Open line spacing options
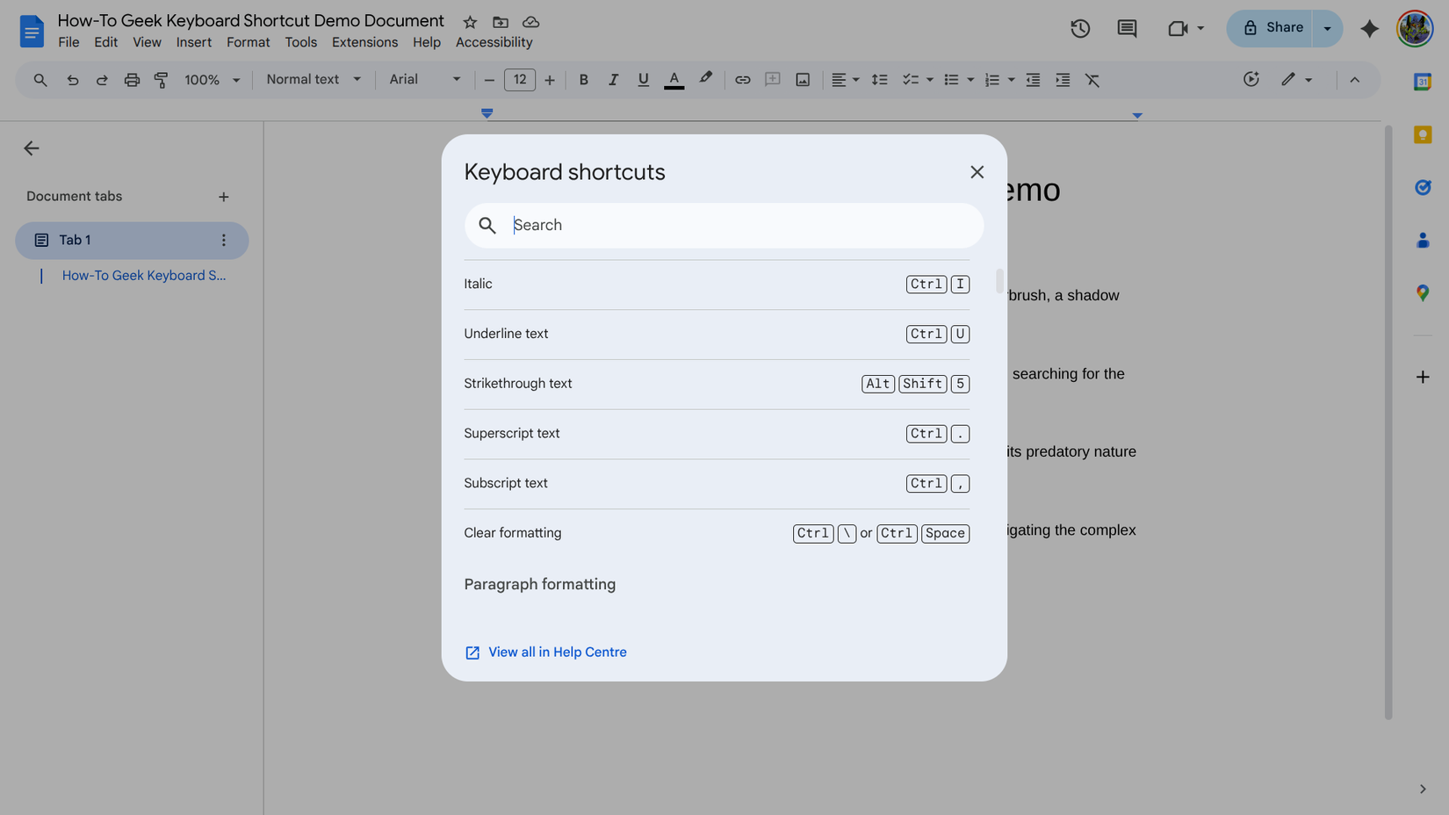The width and height of the screenshot is (1449, 815). [x=879, y=79]
